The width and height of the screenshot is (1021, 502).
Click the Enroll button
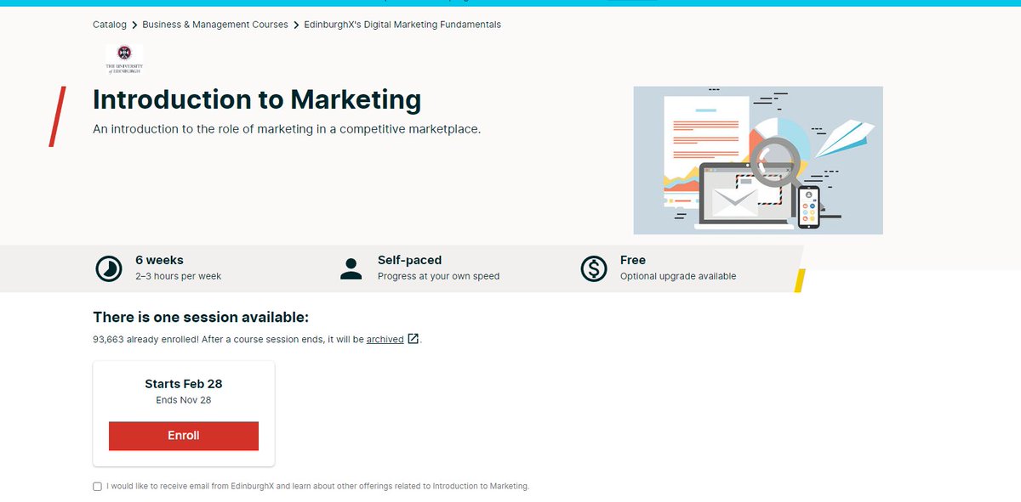pos(184,436)
